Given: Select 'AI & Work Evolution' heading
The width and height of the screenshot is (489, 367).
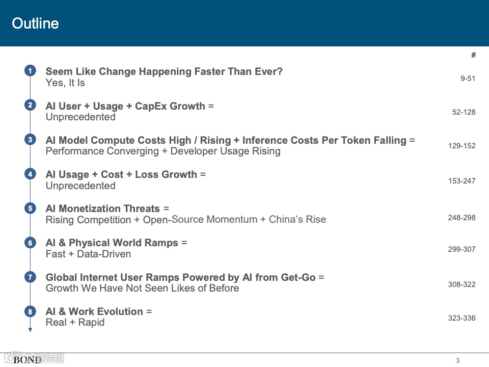Looking at the screenshot, I should click(94, 311).
